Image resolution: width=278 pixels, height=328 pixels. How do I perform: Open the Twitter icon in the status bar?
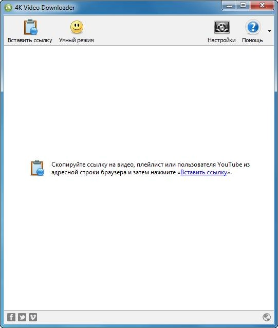pos(22,317)
